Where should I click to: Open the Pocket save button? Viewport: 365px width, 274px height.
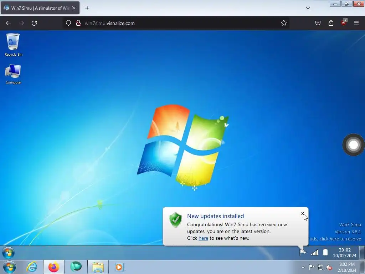coord(318,23)
